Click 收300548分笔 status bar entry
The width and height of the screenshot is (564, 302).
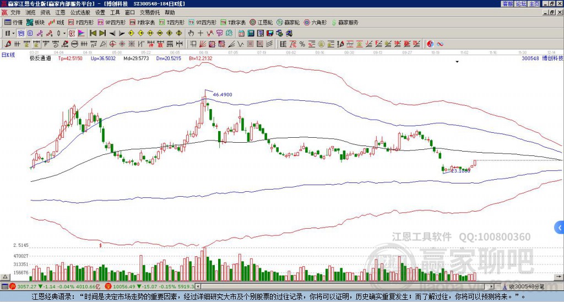(524, 287)
